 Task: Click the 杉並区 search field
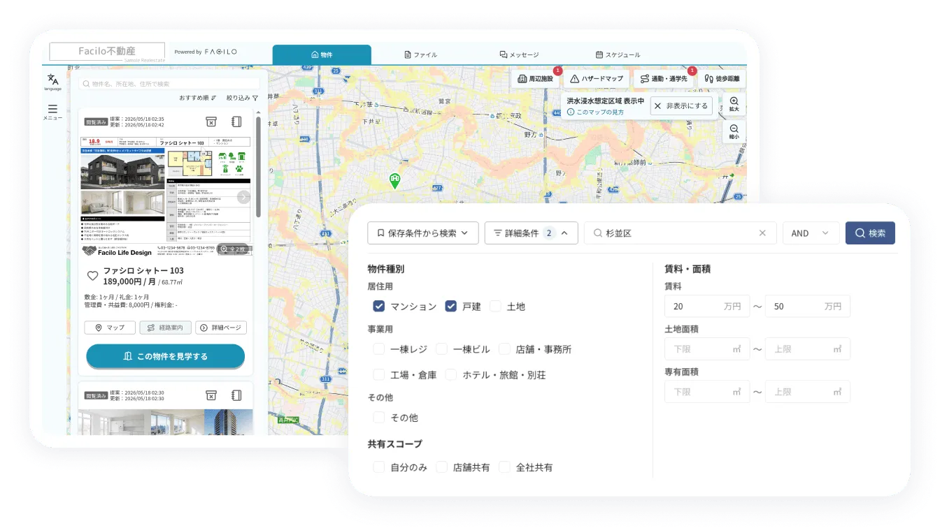click(x=680, y=233)
